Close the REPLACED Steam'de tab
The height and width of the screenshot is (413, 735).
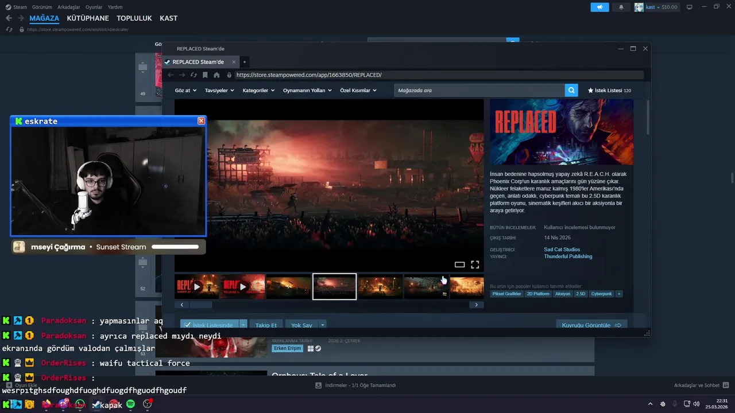click(x=234, y=62)
